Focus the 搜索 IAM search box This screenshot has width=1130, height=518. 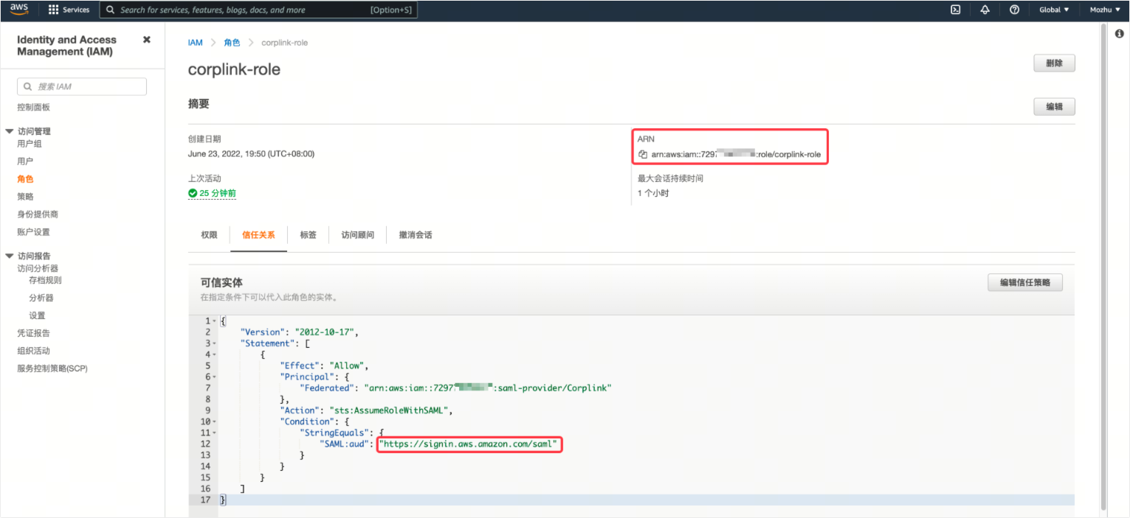[x=82, y=86]
